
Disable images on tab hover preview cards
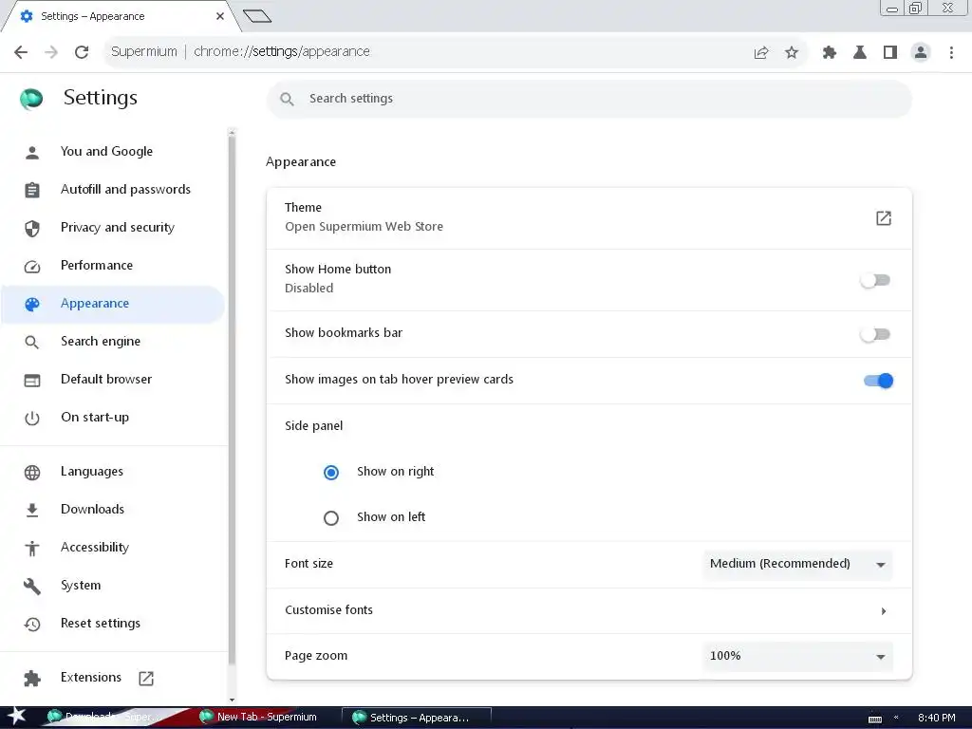point(878,381)
